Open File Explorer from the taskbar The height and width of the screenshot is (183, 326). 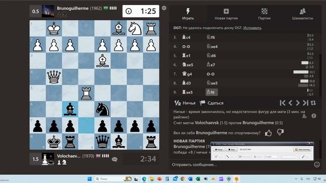pos(152,179)
